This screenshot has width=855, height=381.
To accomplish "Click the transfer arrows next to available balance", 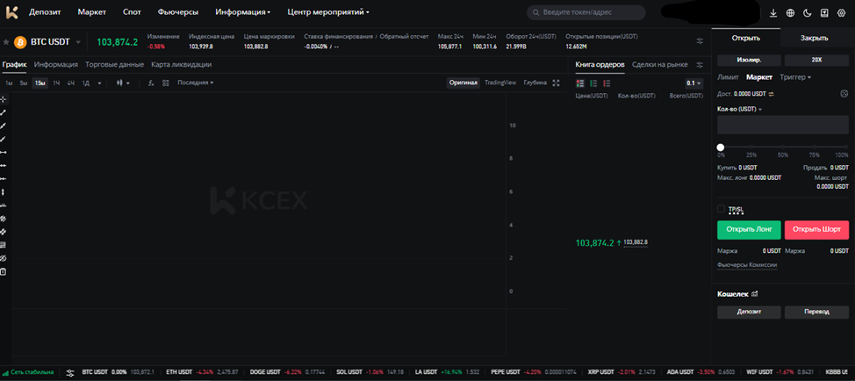I will coord(771,94).
